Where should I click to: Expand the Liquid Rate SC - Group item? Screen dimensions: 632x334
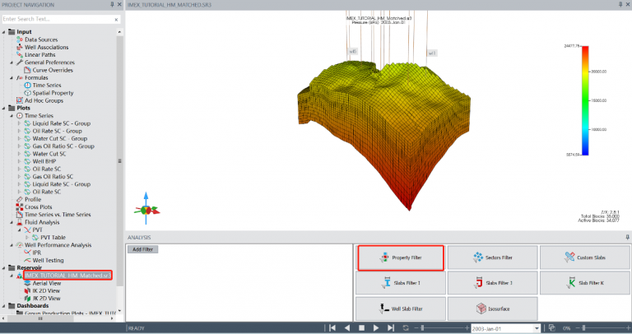click(x=19, y=123)
